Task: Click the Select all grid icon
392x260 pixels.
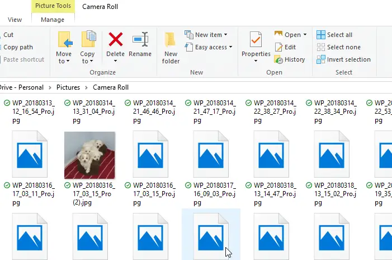Action: click(321, 35)
